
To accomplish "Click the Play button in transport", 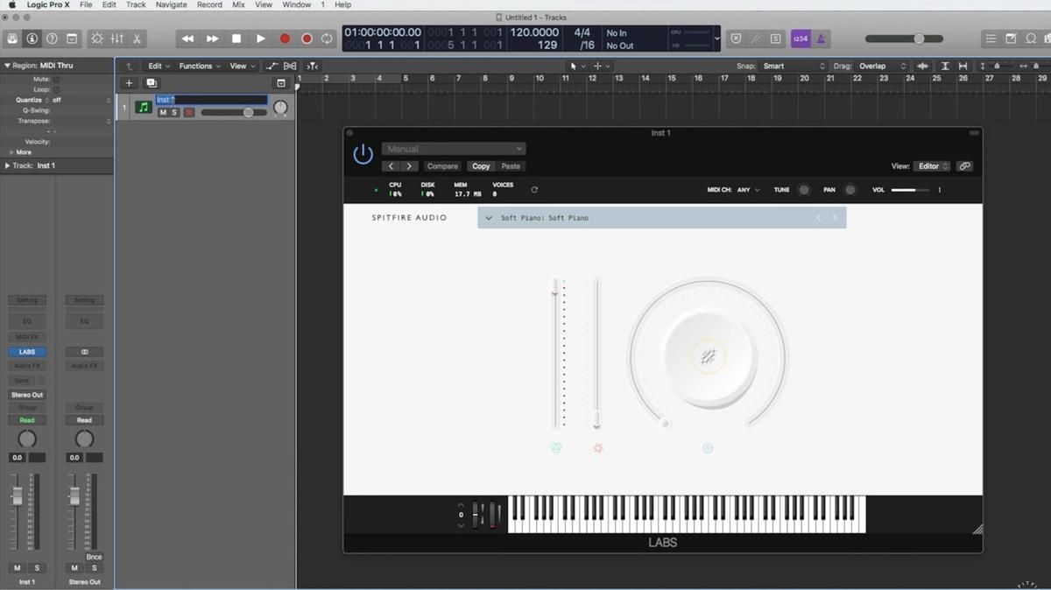I will pos(260,39).
